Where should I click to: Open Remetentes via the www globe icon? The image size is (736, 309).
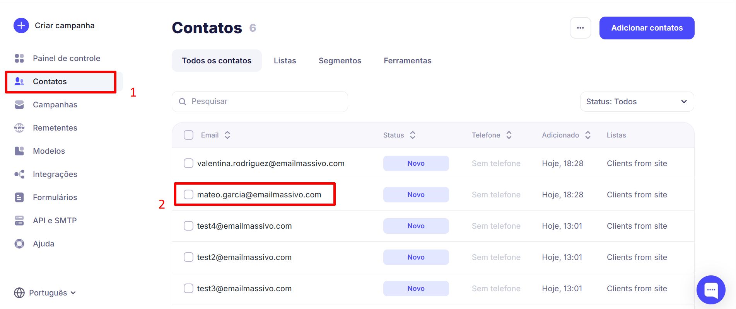[19, 128]
